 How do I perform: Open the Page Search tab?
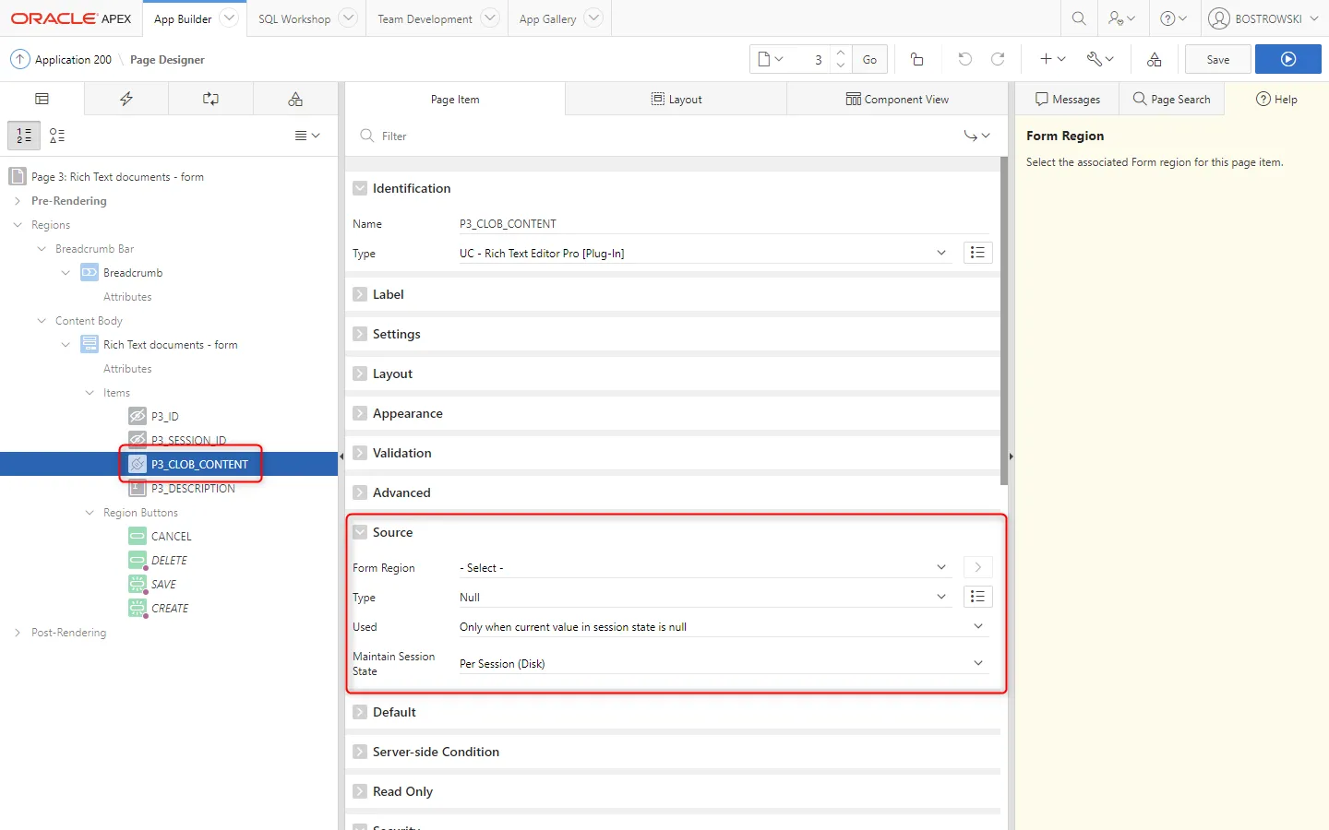coord(1171,100)
